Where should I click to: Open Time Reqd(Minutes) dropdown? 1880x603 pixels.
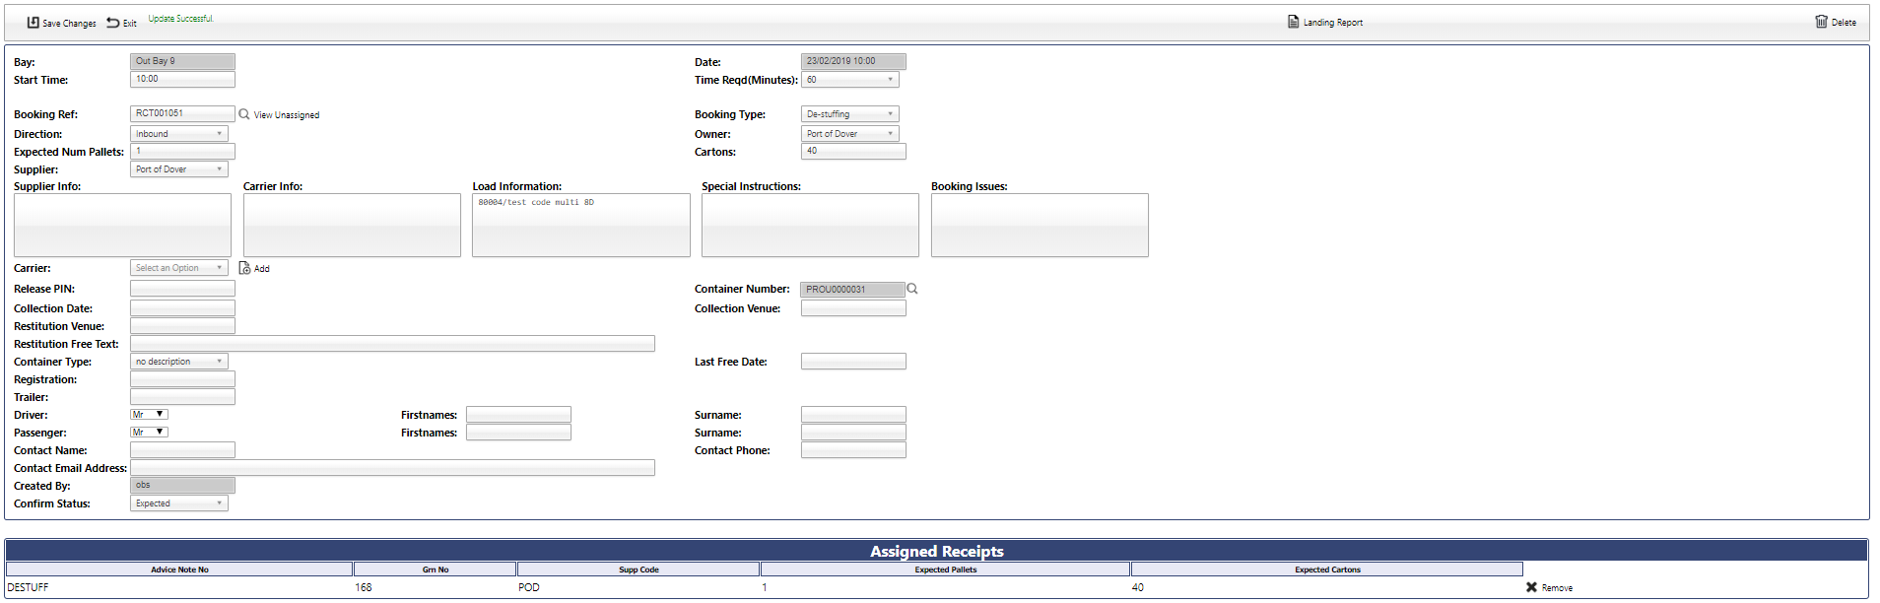tap(849, 80)
